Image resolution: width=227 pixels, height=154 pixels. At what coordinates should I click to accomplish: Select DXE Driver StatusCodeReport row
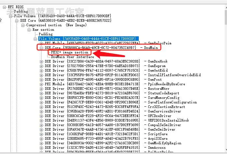point(112,93)
